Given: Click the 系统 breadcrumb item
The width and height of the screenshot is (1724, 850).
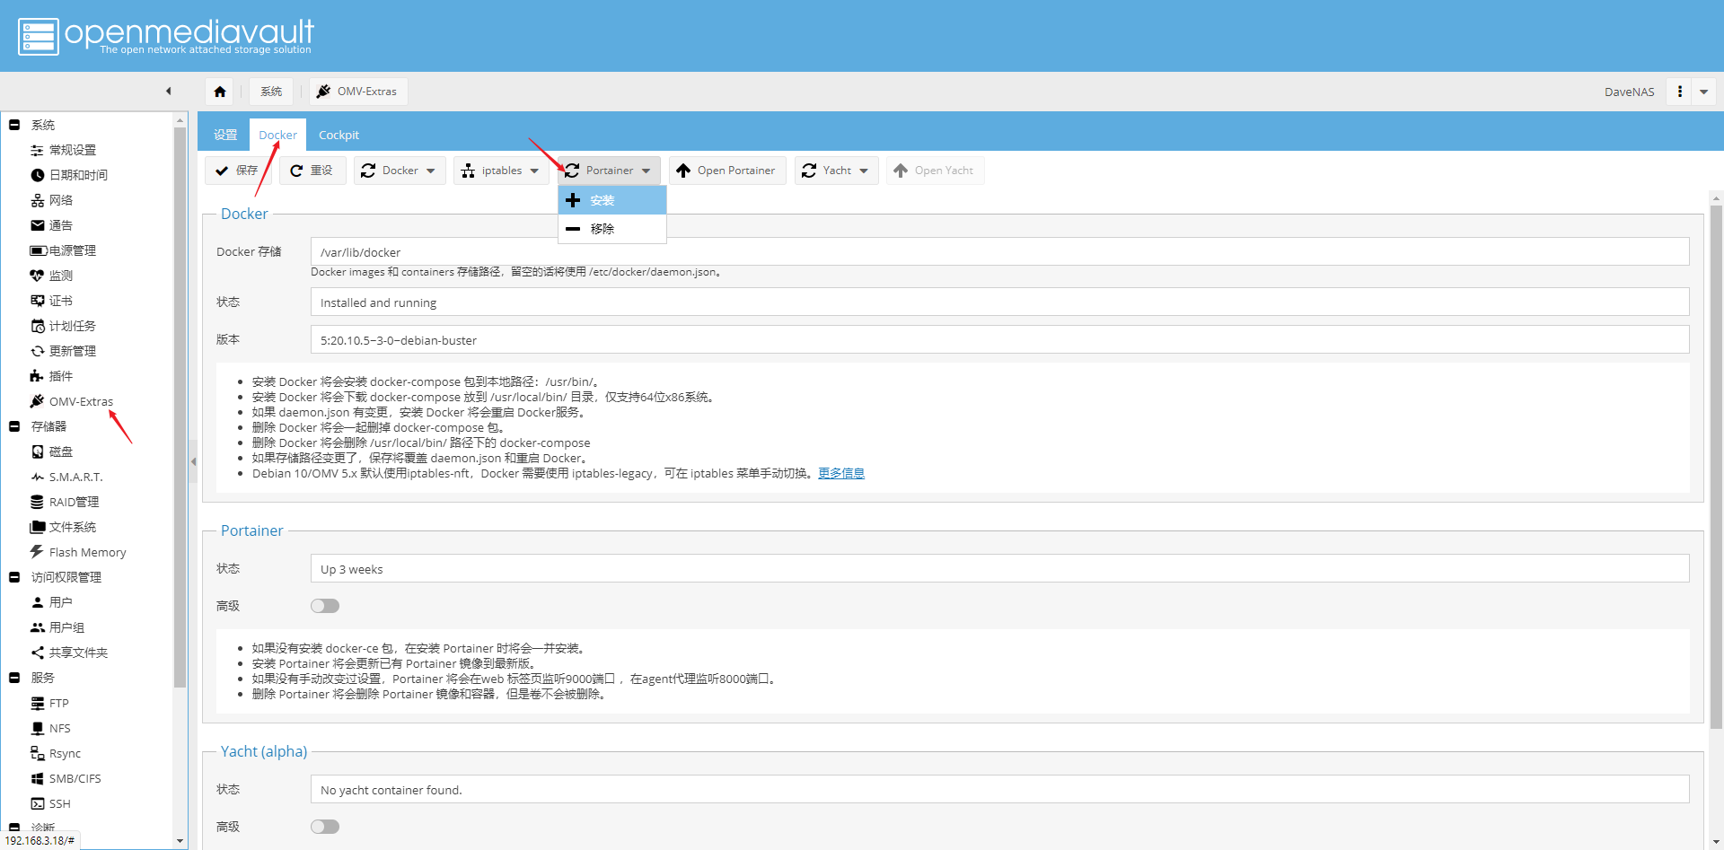Looking at the screenshot, I should 271,92.
